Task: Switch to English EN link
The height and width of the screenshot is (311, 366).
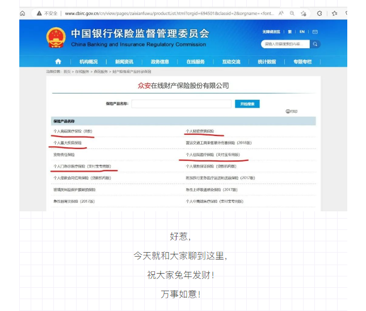Action: [x=302, y=32]
